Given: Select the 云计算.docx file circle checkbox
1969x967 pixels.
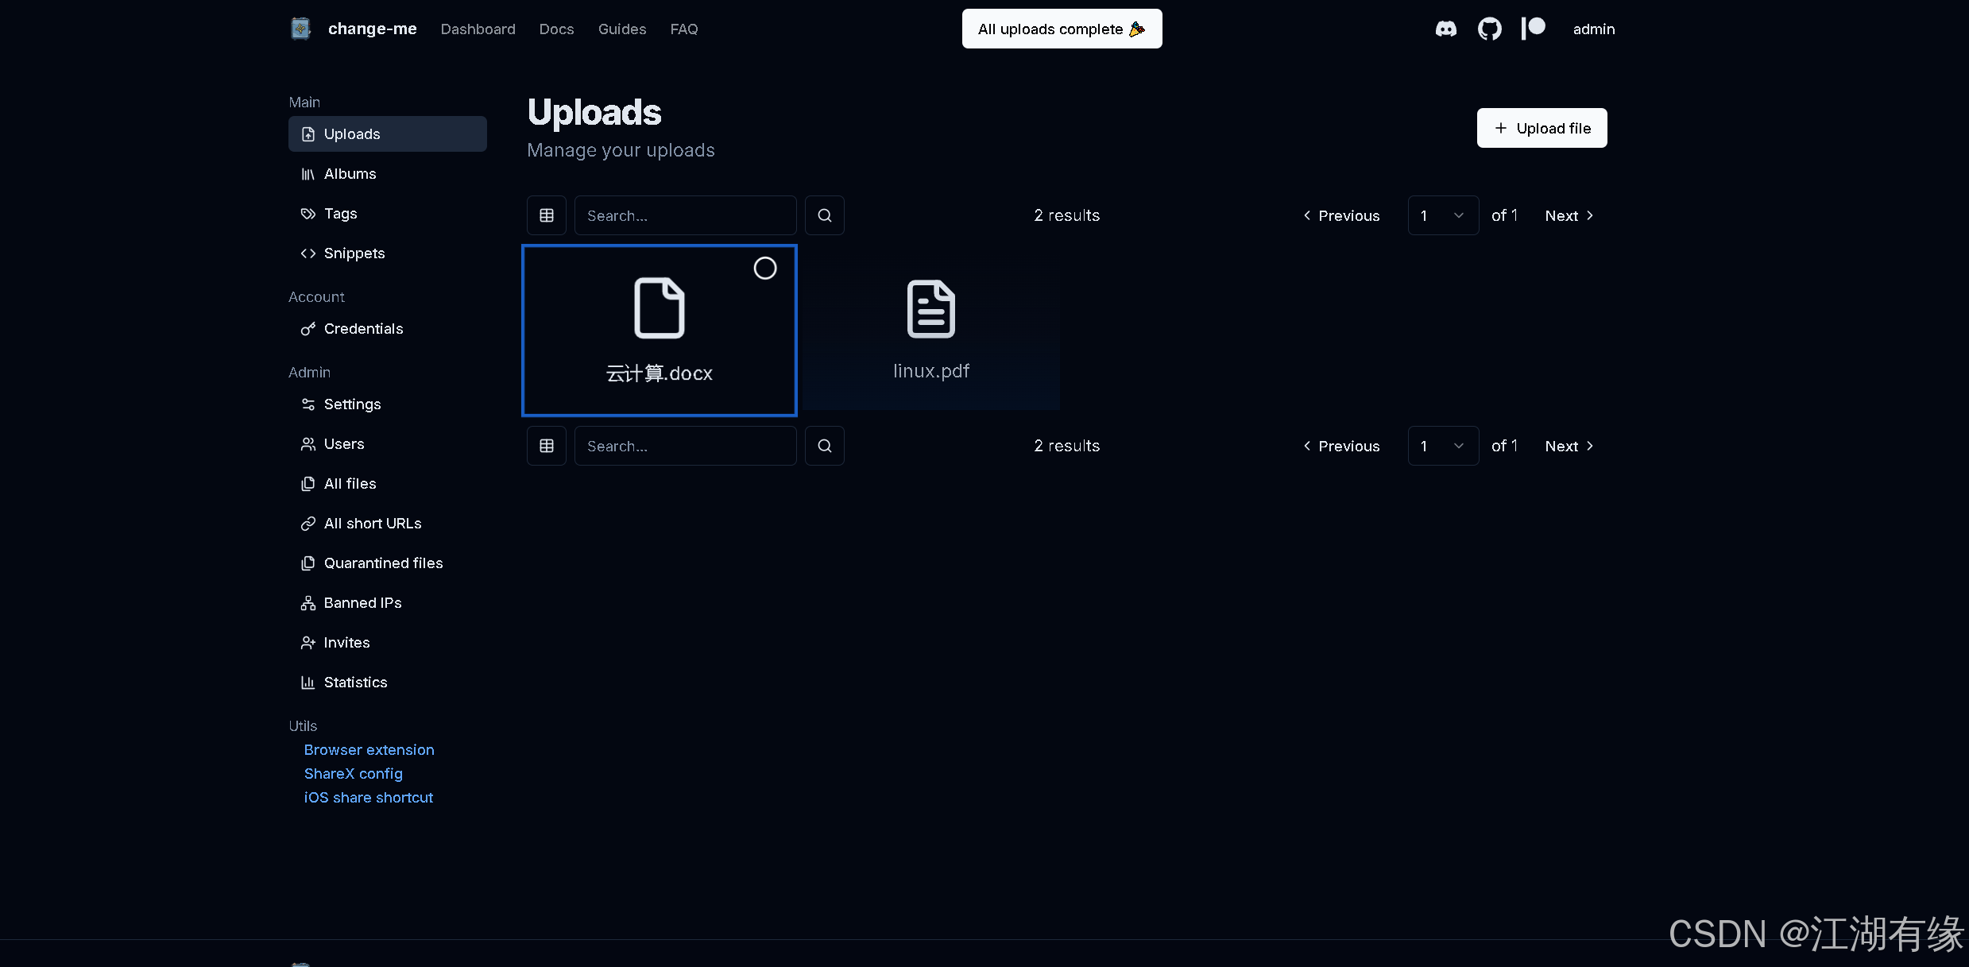Looking at the screenshot, I should (764, 269).
